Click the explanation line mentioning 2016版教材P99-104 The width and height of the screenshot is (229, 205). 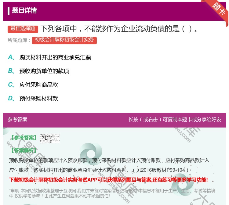tap(99, 170)
